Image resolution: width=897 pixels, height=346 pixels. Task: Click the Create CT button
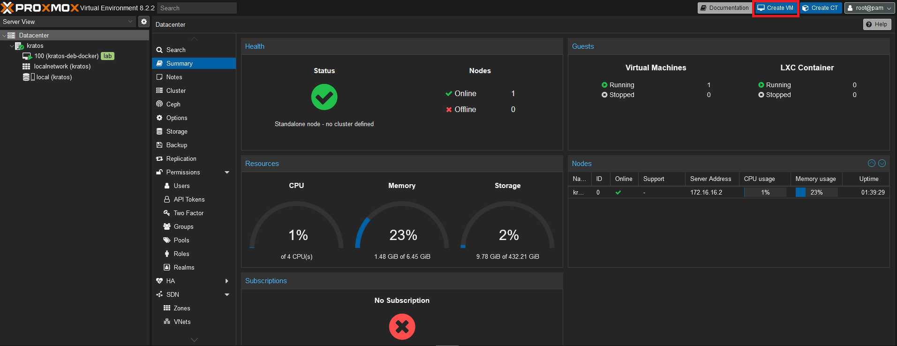pos(821,8)
